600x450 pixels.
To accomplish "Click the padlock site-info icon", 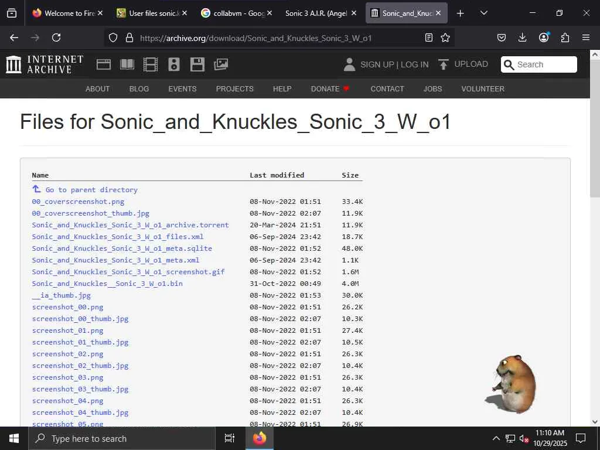I will point(129,37).
